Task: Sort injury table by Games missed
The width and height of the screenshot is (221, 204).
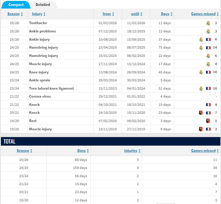Action: [203, 14]
